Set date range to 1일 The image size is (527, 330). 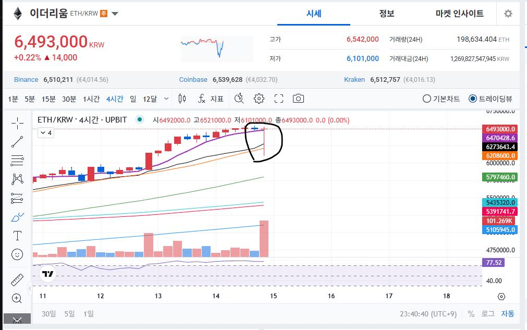tap(89, 314)
